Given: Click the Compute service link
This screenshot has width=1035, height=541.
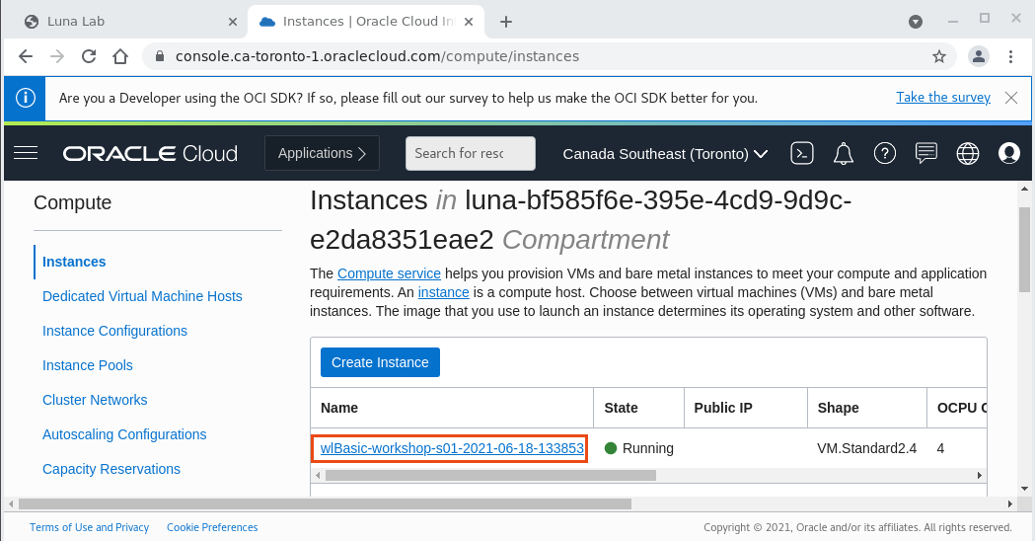Looking at the screenshot, I should click(389, 273).
